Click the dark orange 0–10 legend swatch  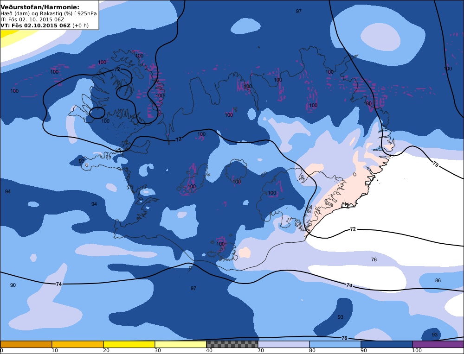pos(26,344)
